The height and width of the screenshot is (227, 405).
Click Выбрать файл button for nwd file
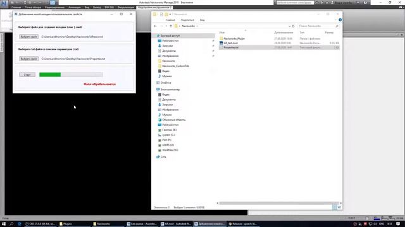[x=29, y=37]
